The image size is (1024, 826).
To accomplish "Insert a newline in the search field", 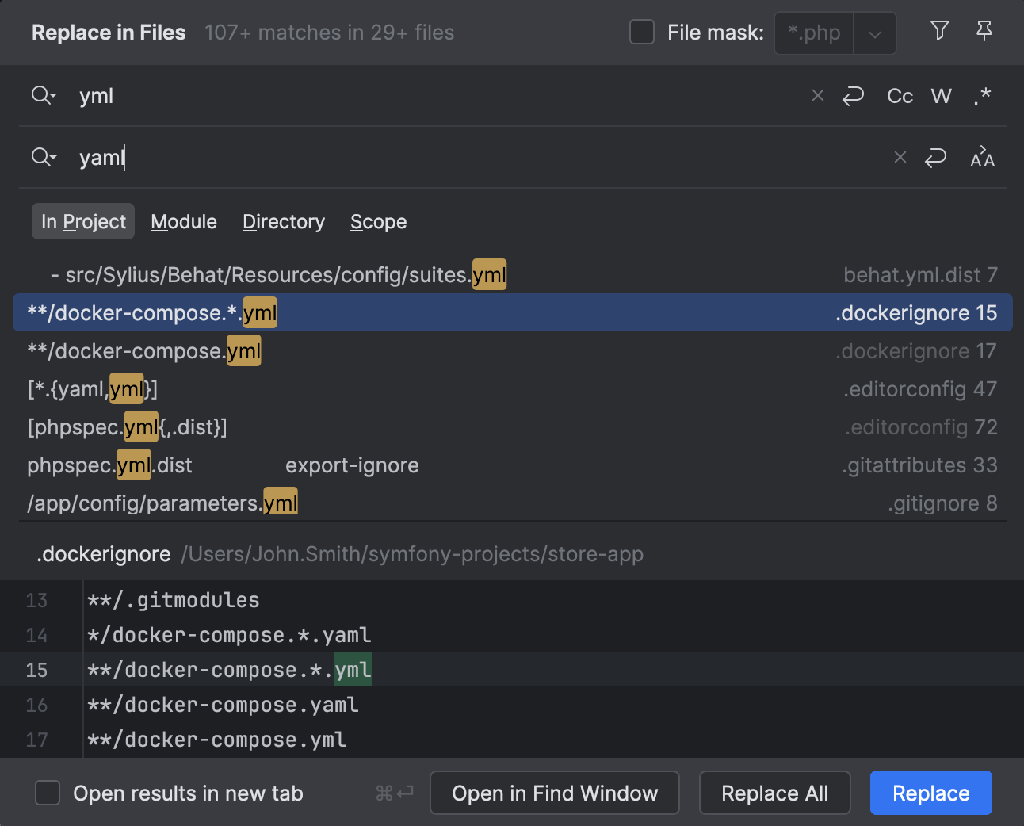I will coord(854,95).
